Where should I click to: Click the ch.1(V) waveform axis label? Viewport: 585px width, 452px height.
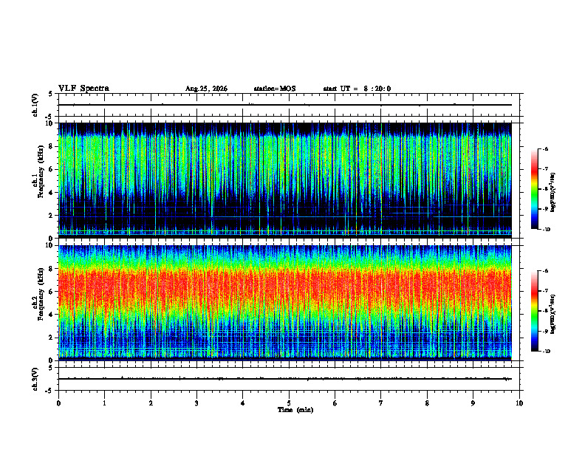(35, 105)
